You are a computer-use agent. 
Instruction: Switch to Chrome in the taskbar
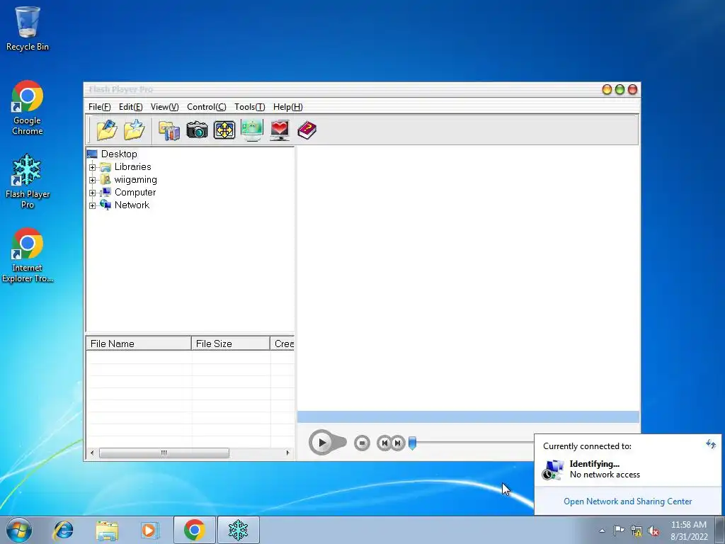(x=194, y=530)
